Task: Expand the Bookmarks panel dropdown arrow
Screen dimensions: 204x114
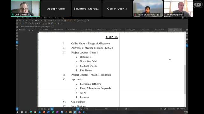Action: [x=27, y=30]
